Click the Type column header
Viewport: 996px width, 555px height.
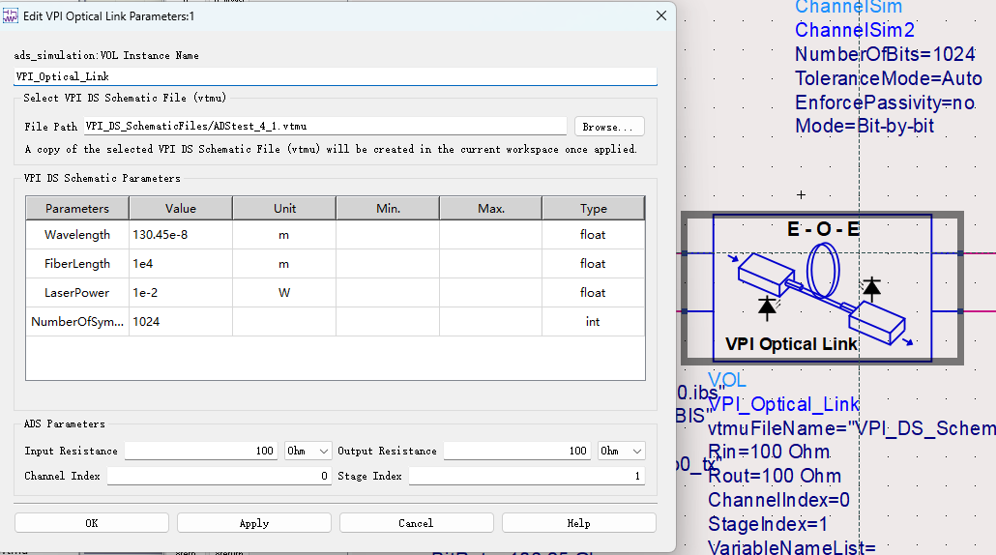[x=594, y=208]
